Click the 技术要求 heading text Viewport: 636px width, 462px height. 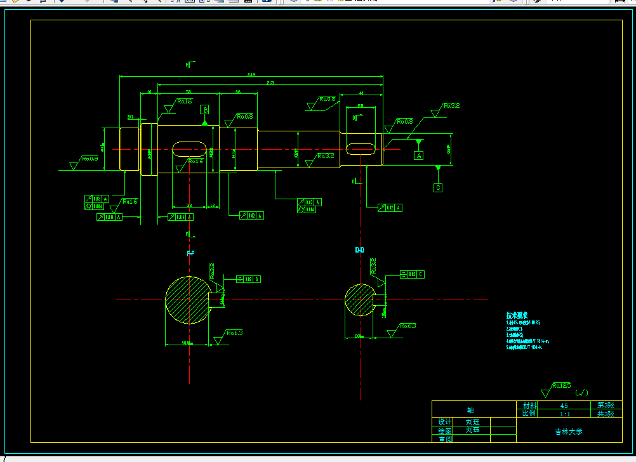(517, 315)
